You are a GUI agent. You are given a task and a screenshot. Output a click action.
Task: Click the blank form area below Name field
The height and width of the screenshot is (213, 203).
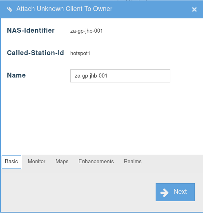[x=101, y=117]
